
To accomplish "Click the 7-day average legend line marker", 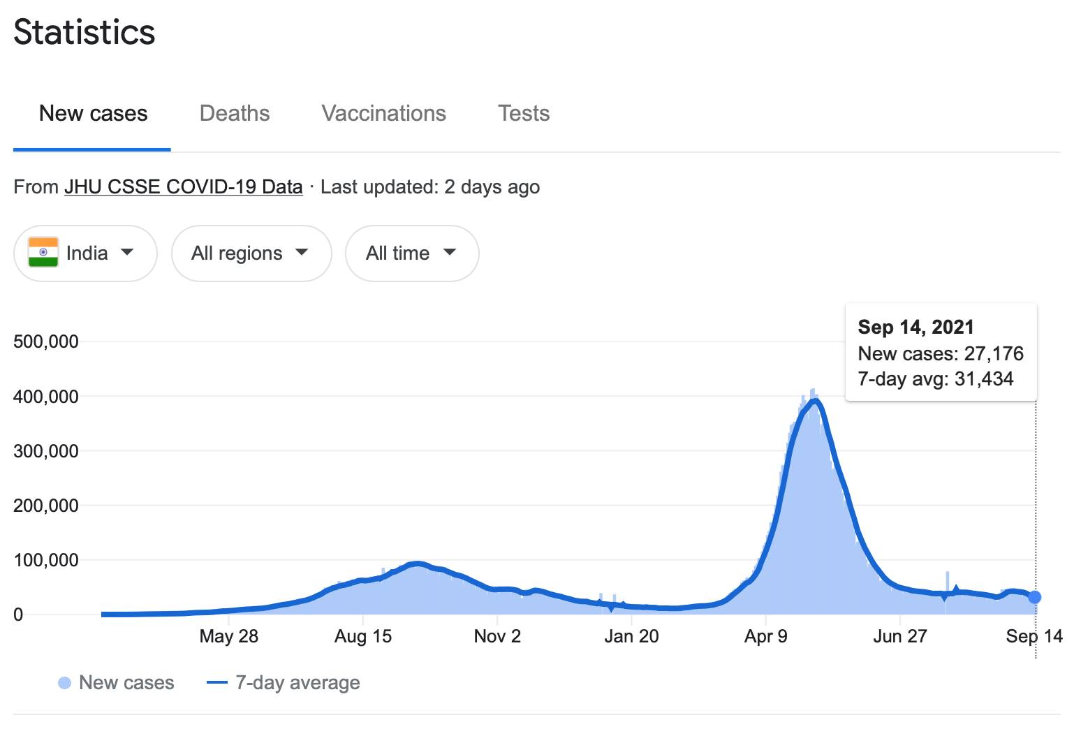I will 217,683.
